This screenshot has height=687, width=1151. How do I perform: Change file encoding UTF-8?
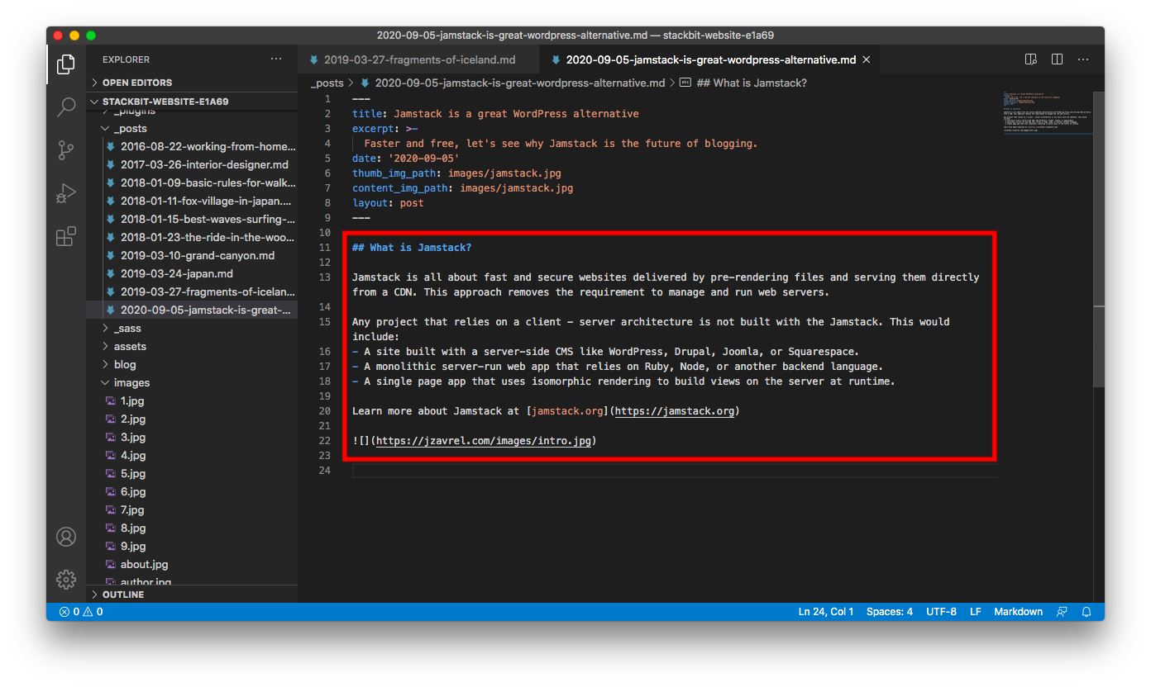click(x=941, y=612)
